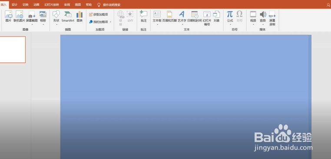Open the Shapes (形状) gallery icon
Image resolution: width=331 pixels, height=159 pixels.
pos(56,15)
